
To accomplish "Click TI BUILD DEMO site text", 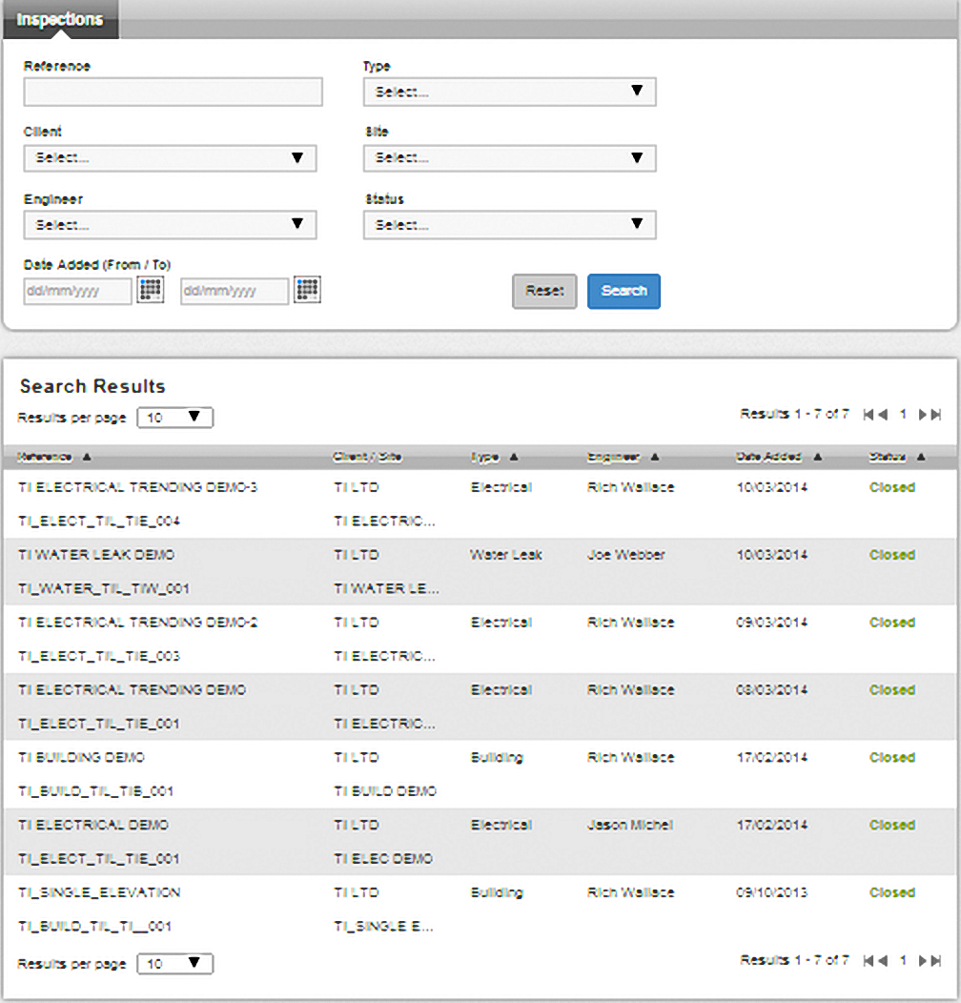I will click(385, 791).
